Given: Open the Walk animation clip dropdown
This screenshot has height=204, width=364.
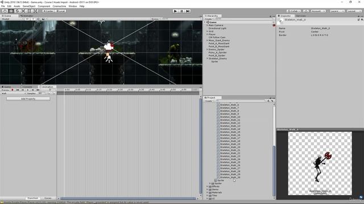Looking at the screenshot, I should (x=13, y=93).
